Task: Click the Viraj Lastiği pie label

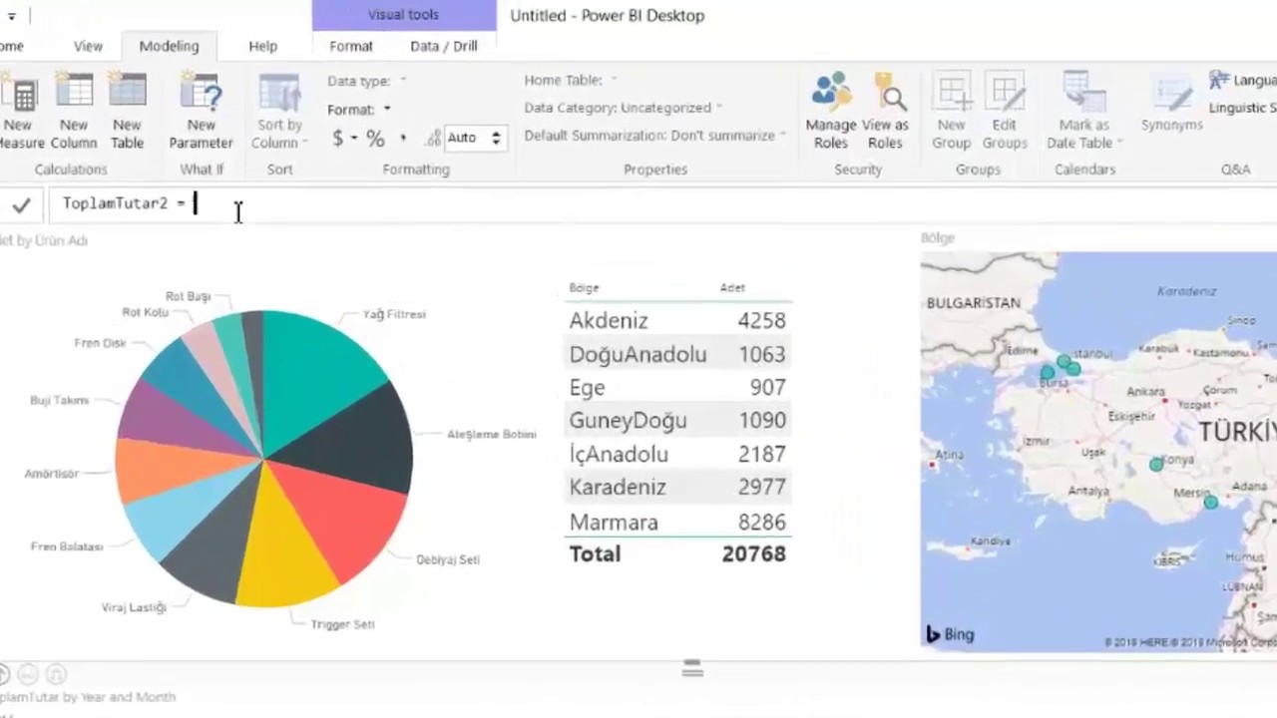Action: click(134, 607)
